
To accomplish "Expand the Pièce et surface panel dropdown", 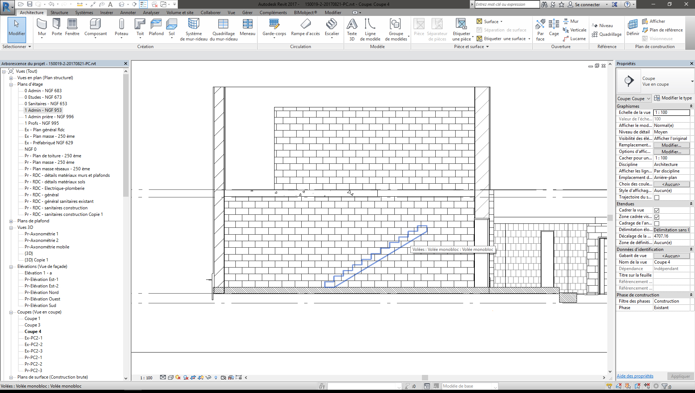I will click(x=472, y=47).
